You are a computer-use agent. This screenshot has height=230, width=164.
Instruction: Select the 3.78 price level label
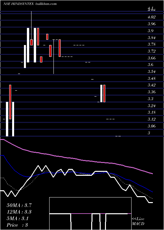[x=152, y=44]
